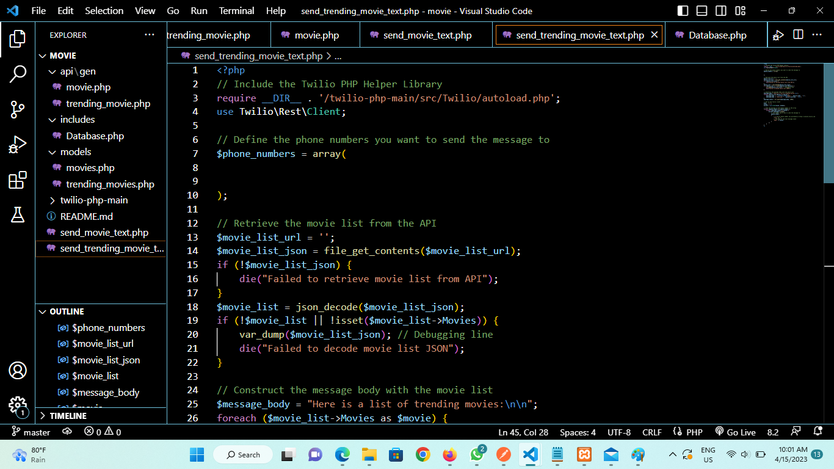The image size is (834, 469).
Task: Open the Terminal menu
Action: [236, 10]
